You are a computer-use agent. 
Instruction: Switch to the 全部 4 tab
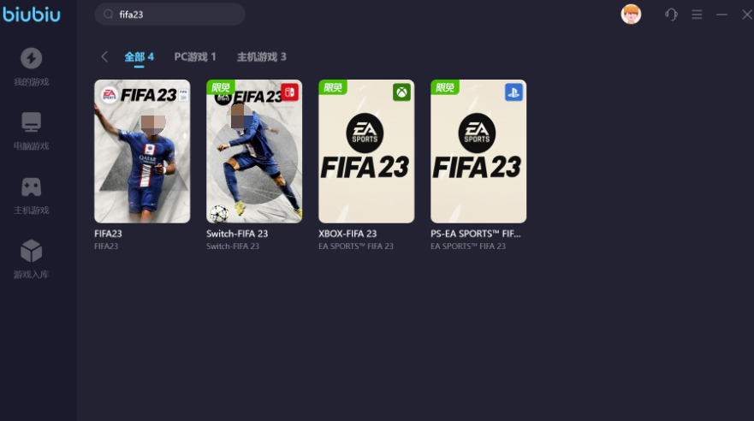click(x=139, y=56)
